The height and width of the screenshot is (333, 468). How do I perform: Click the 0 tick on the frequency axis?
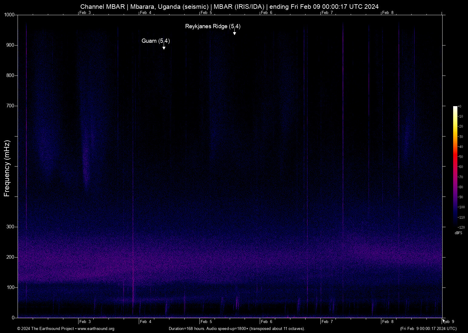(13, 318)
